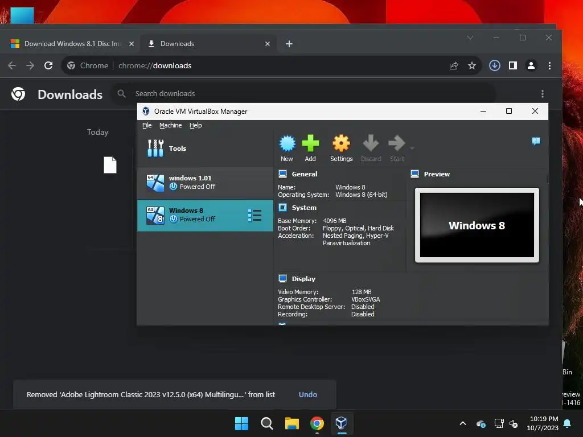
Task: Click the Preview section header
Action: [x=437, y=174]
